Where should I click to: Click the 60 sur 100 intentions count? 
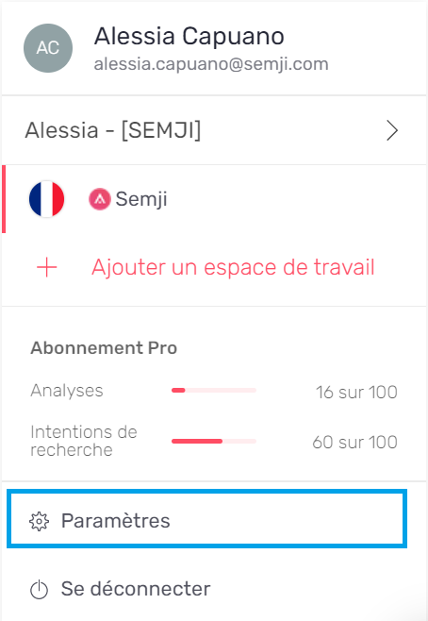pos(354,442)
